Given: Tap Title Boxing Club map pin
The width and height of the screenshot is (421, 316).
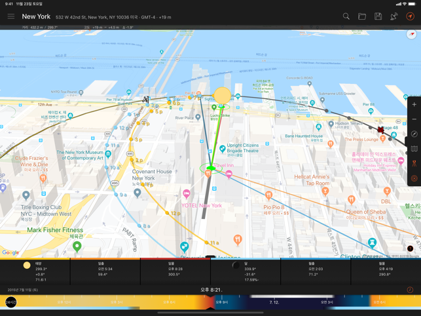Looking at the screenshot, I should pos(26,195).
